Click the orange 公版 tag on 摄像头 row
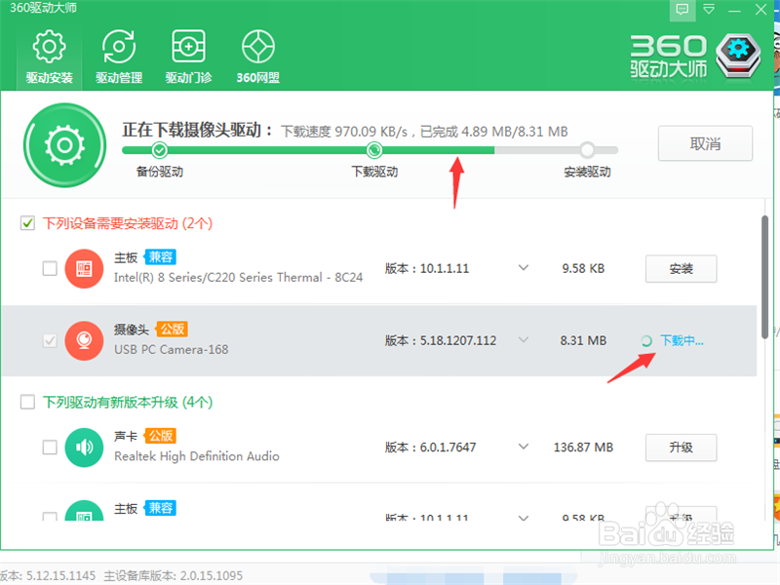 pyautogui.click(x=173, y=329)
